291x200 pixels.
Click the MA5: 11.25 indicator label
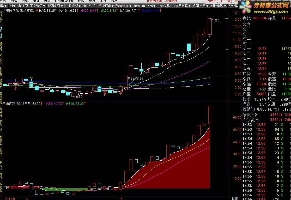point(47,11)
